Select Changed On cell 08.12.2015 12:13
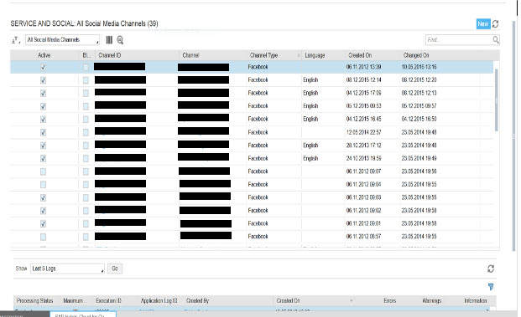The width and height of the screenshot is (521, 317). coord(419,93)
